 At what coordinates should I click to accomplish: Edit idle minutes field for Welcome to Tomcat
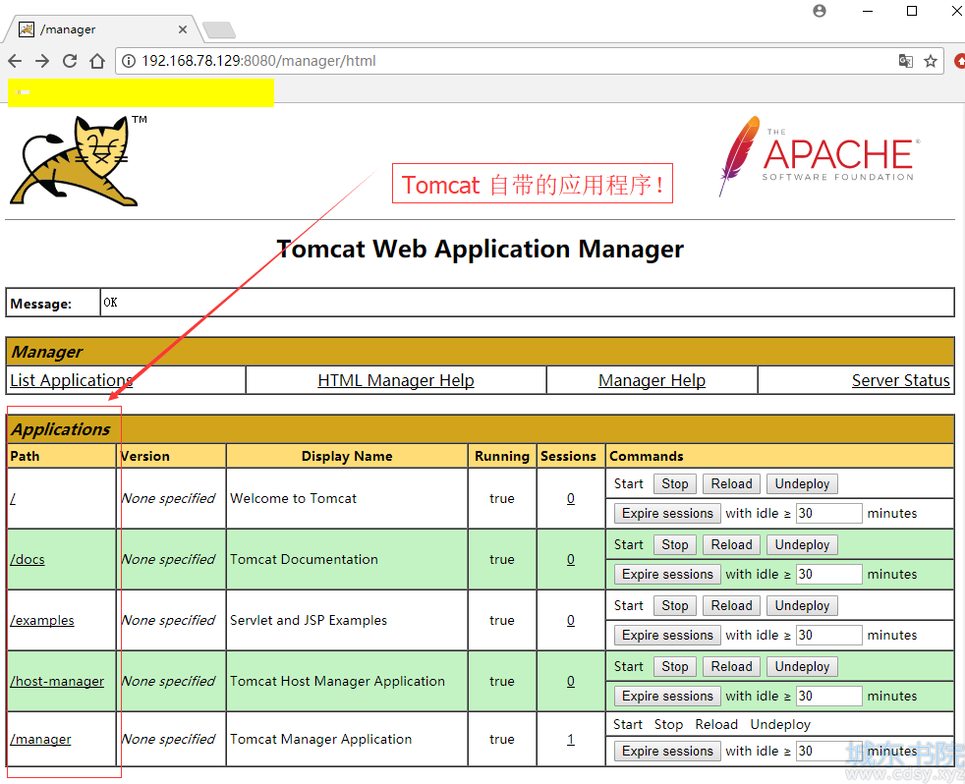pos(829,513)
